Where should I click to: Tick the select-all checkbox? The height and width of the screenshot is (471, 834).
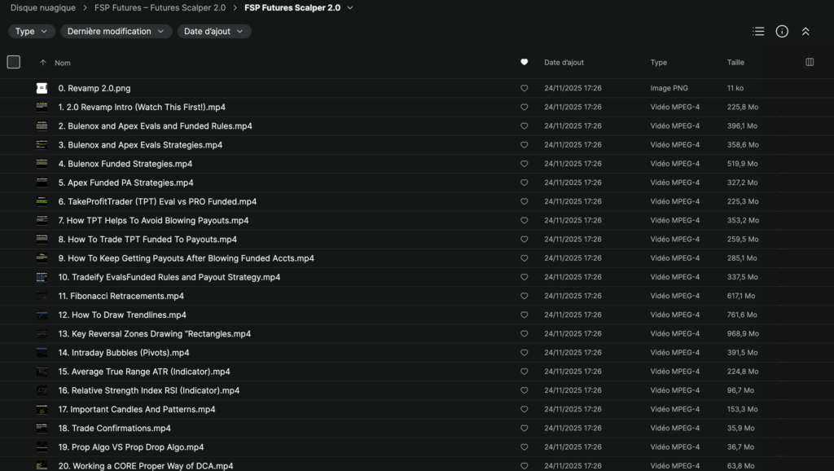[13, 62]
